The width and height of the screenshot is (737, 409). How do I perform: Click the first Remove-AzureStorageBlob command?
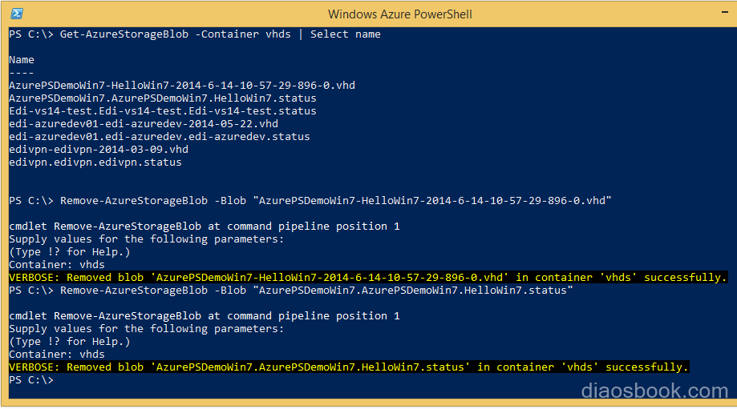coord(310,201)
